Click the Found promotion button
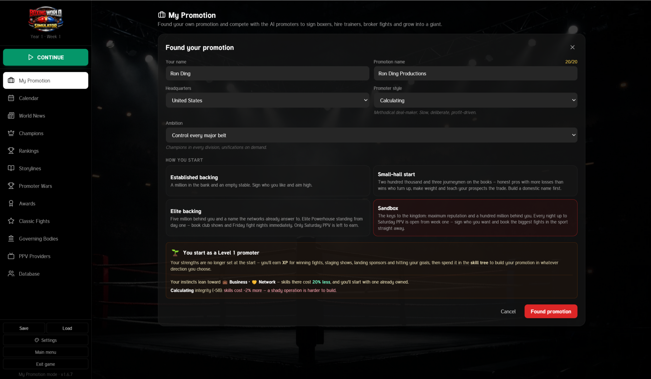The image size is (651, 379). pyautogui.click(x=551, y=311)
